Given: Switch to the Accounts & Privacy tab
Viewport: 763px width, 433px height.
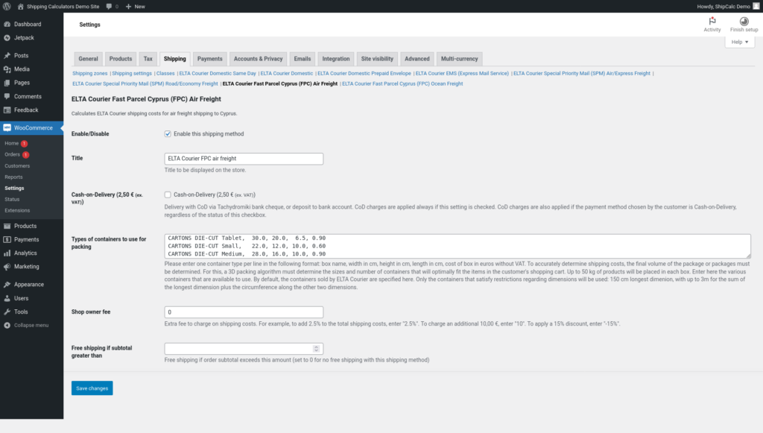Looking at the screenshot, I should pyautogui.click(x=258, y=59).
